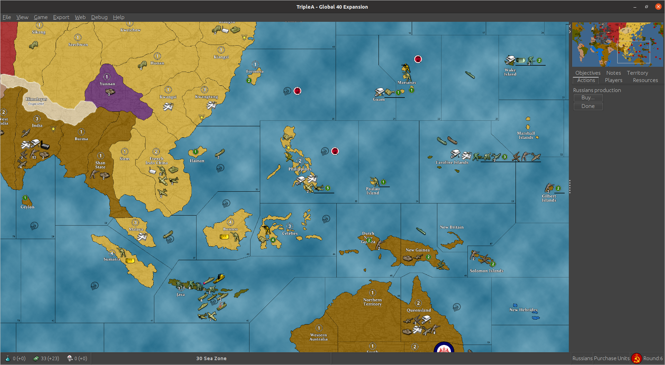665x365 pixels.
Task: Click the Burma territory label
Action: (x=81, y=139)
